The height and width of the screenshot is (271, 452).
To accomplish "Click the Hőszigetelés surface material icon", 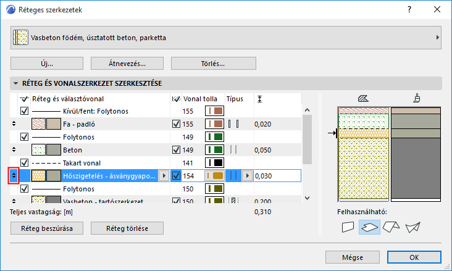I will coord(54,176).
